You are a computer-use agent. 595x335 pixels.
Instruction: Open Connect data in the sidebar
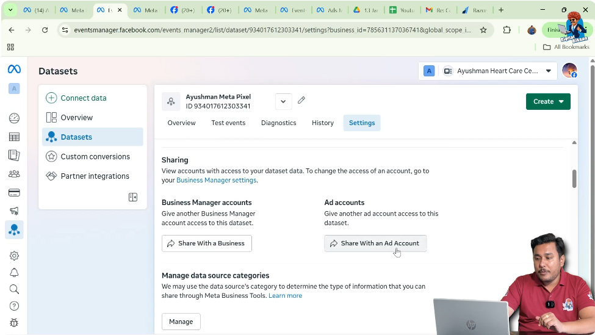pos(92,98)
